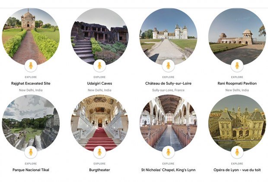Click the Pegman icon under Rajghat Excavated Site

click(31, 65)
